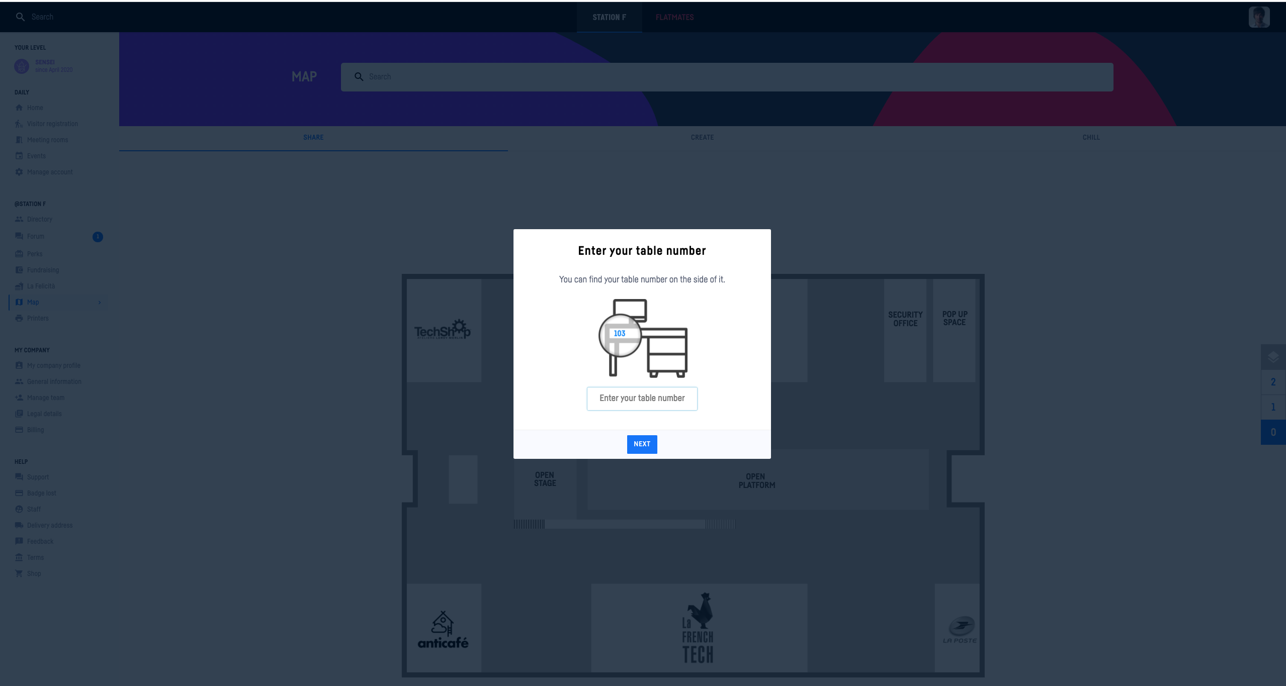Click the MAP search field

click(727, 77)
